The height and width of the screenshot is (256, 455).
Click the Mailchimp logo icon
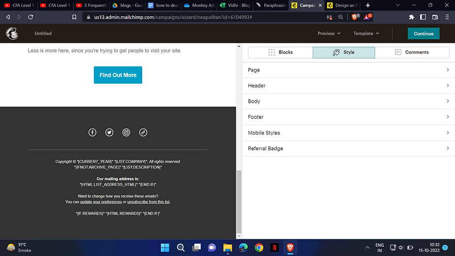(11, 33)
